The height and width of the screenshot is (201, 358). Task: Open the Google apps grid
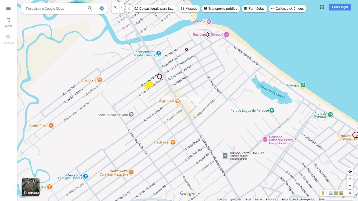pyautogui.click(x=322, y=7)
